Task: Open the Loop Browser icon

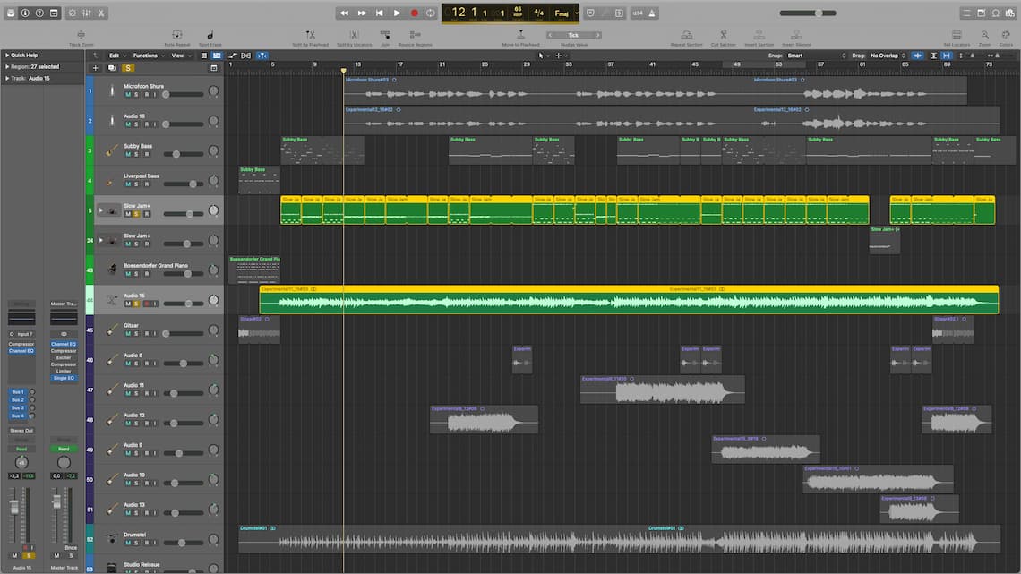Action: [996, 13]
